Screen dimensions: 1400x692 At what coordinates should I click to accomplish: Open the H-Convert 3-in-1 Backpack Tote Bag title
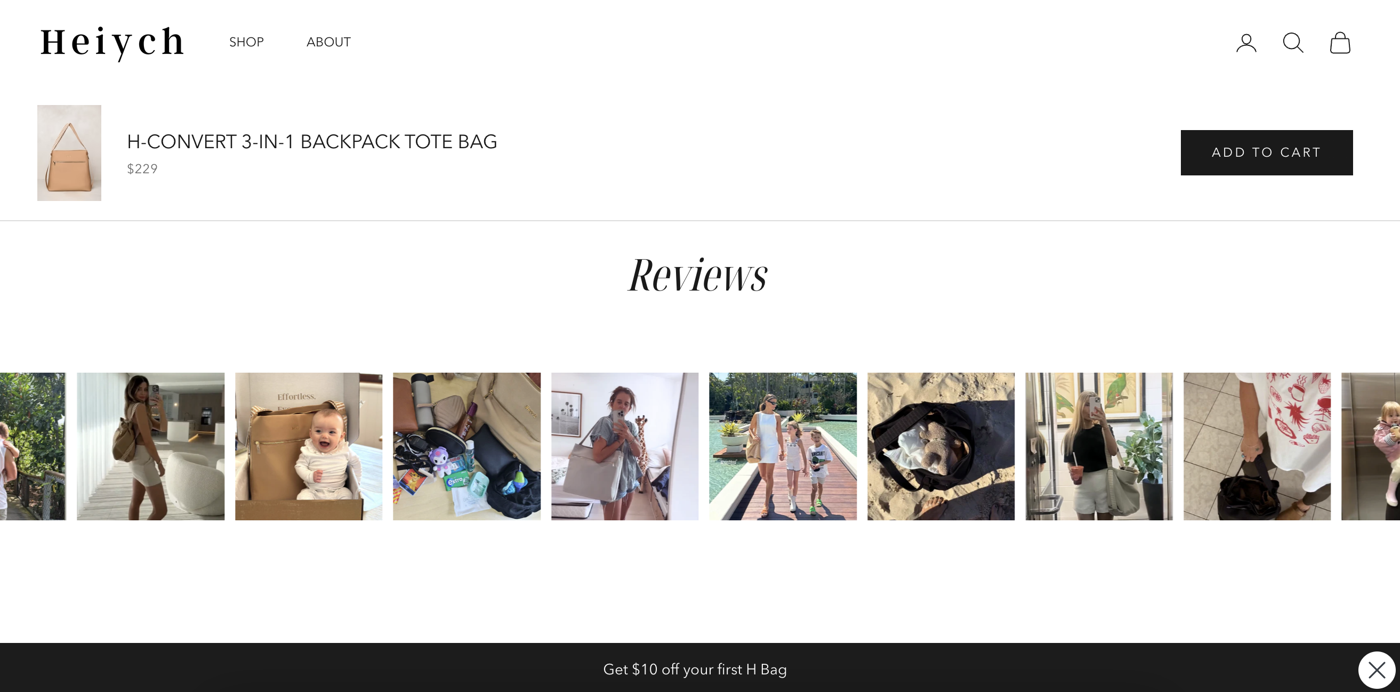[312, 141]
